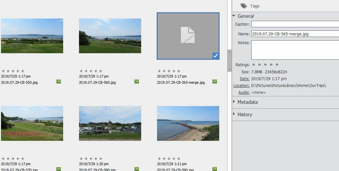Open the Location link in General panel
Image resolution: width=339 pixels, height=171 pixels.
[241, 86]
